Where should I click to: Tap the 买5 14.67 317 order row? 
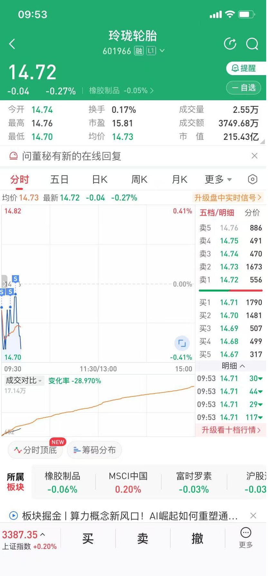[x=231, y=354]
